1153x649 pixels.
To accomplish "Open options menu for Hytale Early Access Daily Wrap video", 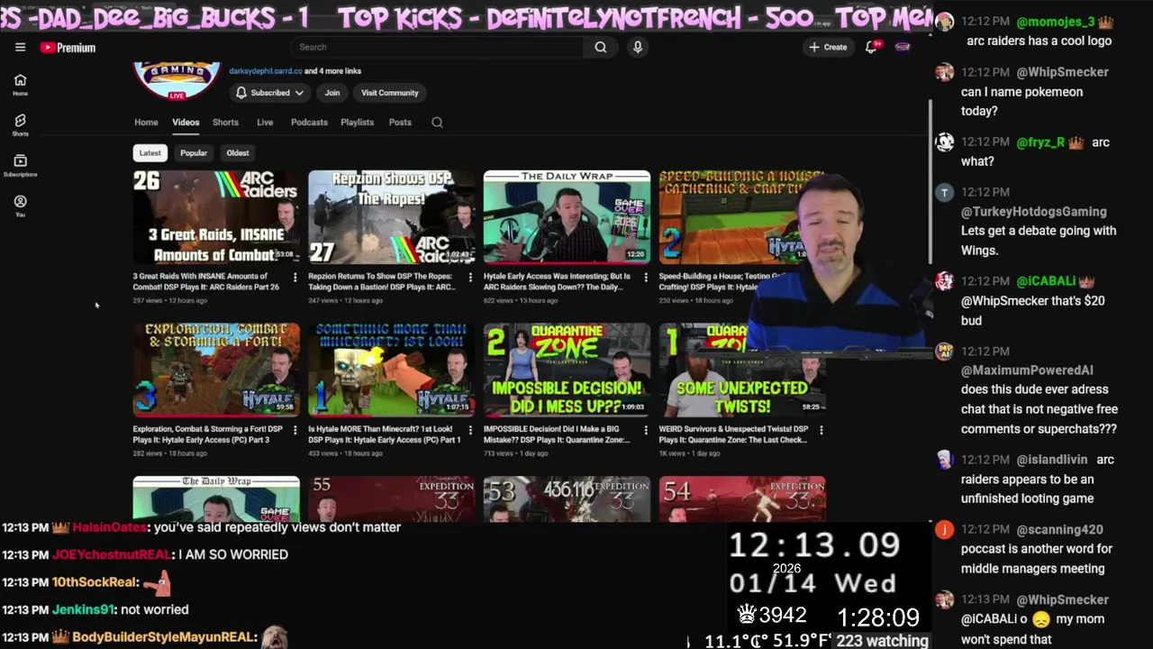I will 645,278.
